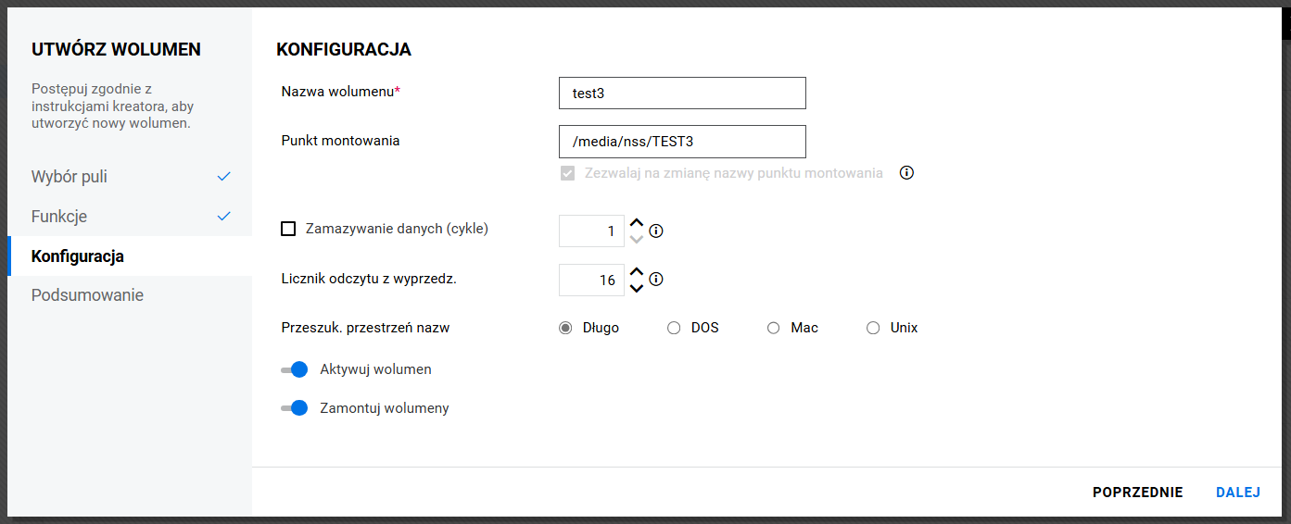
Task: Decrease Zamazywanie danych cycles with down arrow
Action: click(x=636, y=239)
